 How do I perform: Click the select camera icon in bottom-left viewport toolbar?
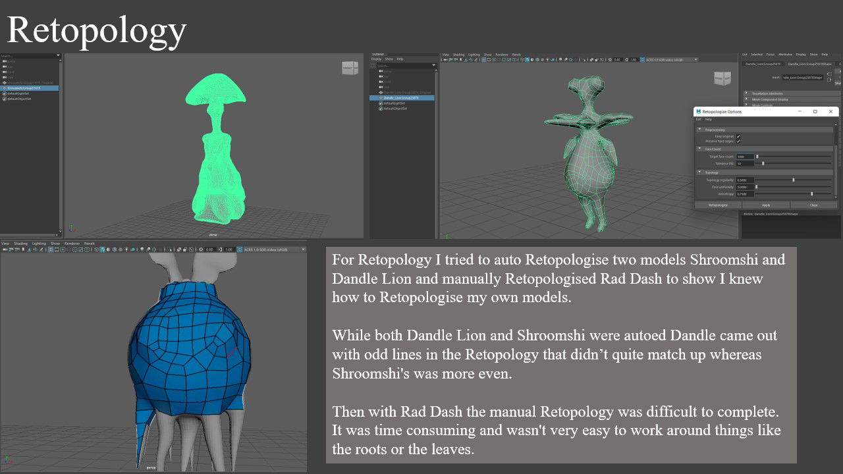tap(5, 250)
